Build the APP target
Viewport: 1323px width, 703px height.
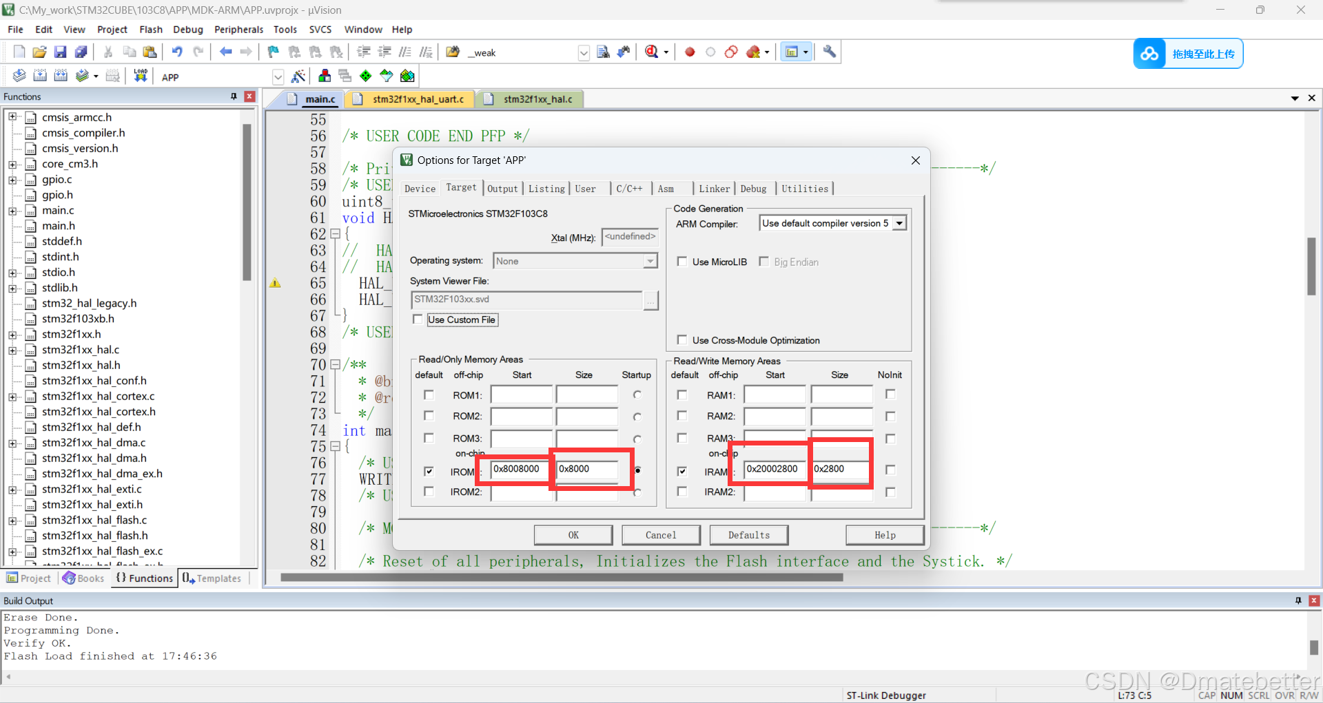tap(40, 76)
